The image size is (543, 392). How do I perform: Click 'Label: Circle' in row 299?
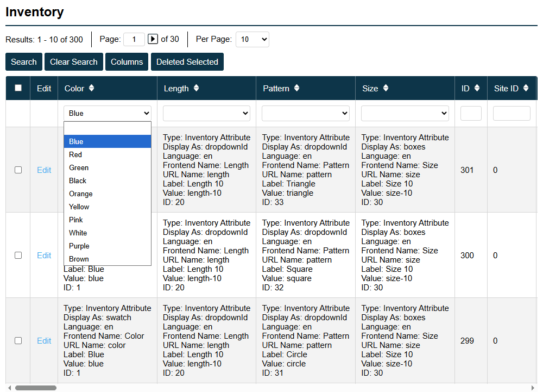click(285, 354)
